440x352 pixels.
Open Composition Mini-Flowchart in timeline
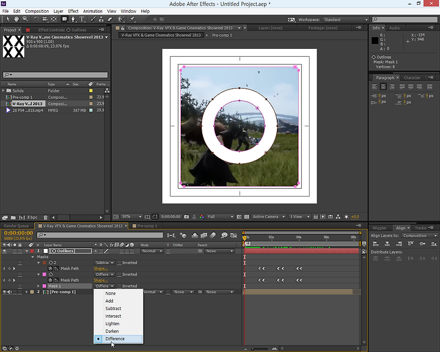(171, 235)
